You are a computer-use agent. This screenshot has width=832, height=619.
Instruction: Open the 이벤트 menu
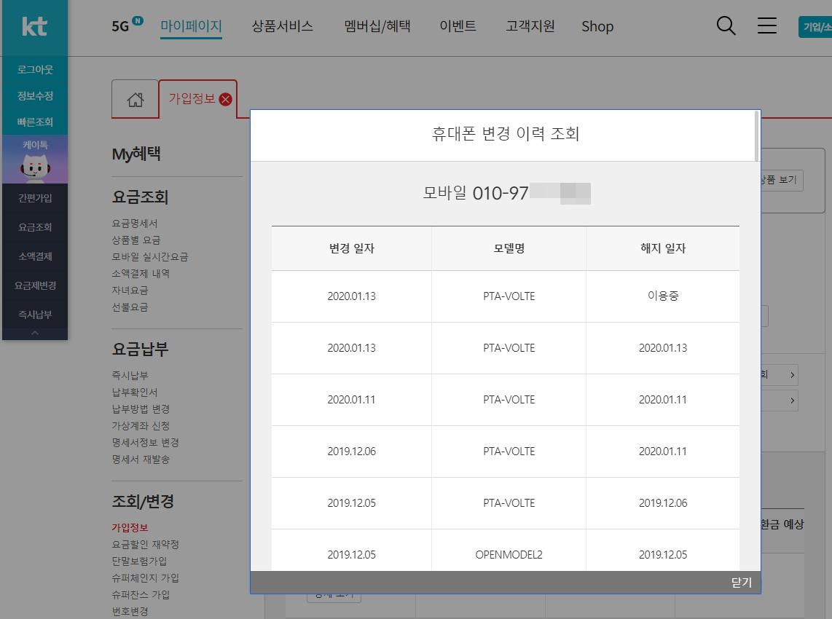coord(458,26)
